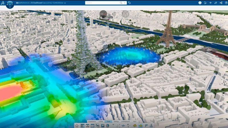Click the share arrow icon
This screenshot has width=228, height=128.
point(216,3)
